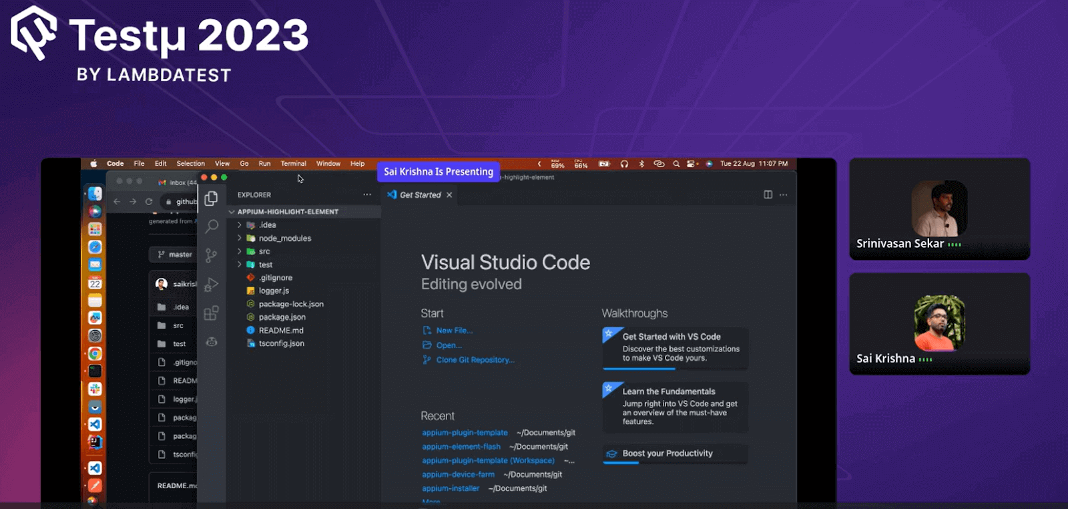Collapse the APPIUM-HIGHLIGHT-ELEMENT root section
Screen dimensions: 1068x509
[x=287, y=212]
